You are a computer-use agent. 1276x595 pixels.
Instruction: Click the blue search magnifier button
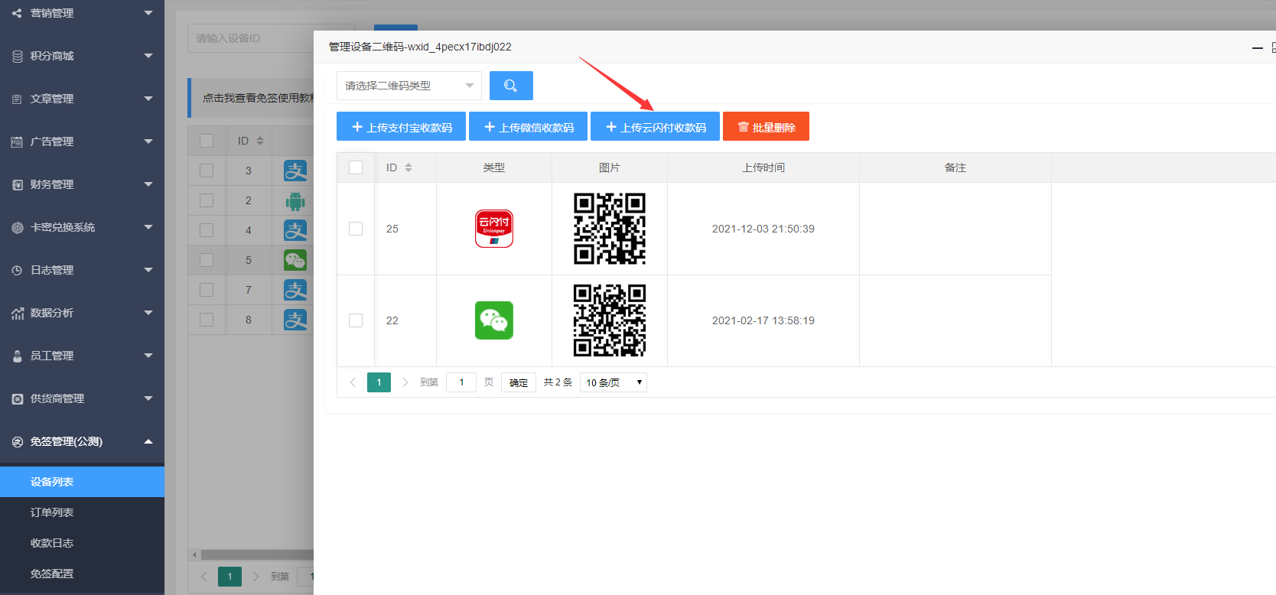[511, 86]
